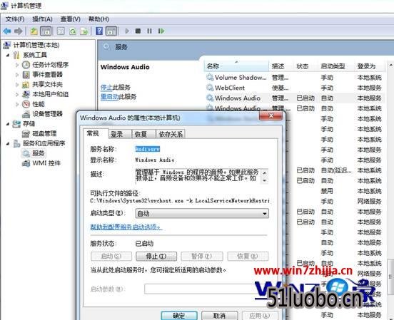The image size is (394, 320).
Task: Click the Shared Folders icon in tree
Action: click(x=26, y=85)
